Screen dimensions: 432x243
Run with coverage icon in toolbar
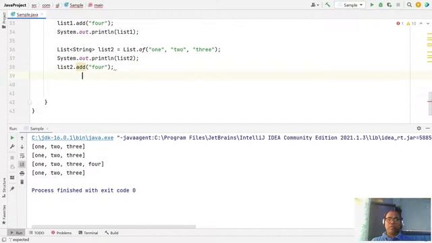pyautogui.click(x=389, y=5)
